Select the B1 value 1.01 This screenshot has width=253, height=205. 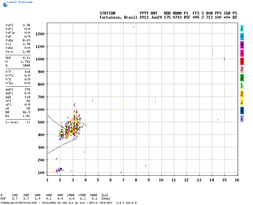pyautogui.click(x=26, y=116)
